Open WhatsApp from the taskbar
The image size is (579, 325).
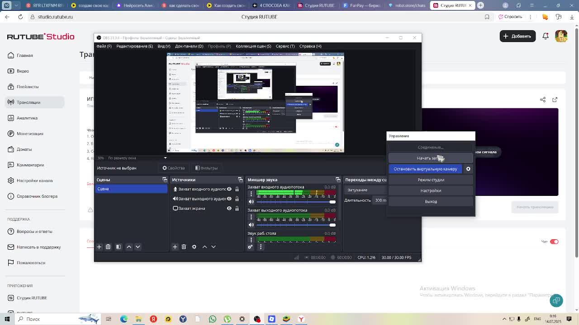[213, 319]
